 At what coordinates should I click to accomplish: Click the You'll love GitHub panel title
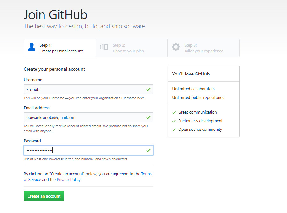coord(191,74)
